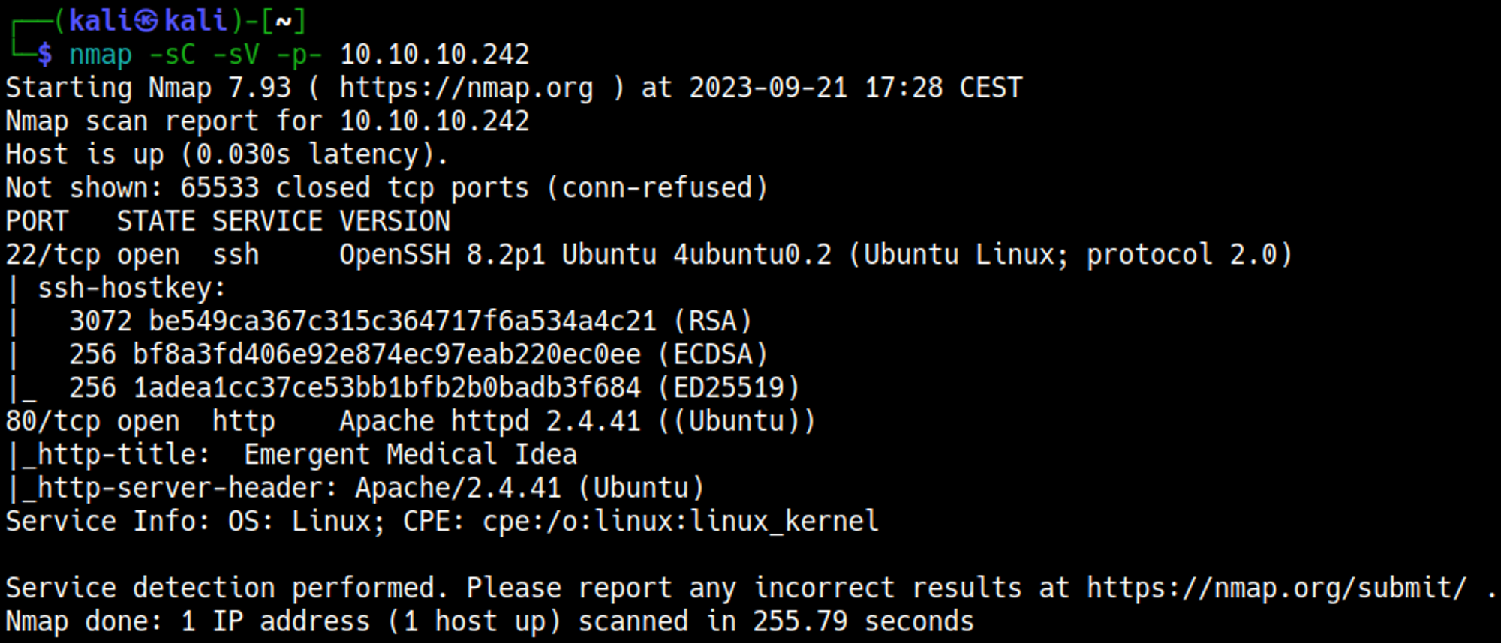Select the RSA host key fingerprint

402,321
